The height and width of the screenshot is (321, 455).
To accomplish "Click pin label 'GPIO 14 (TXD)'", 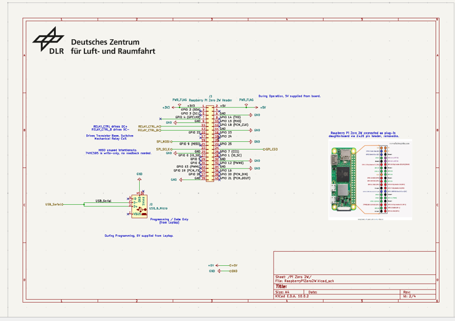I will pos(230,117).
